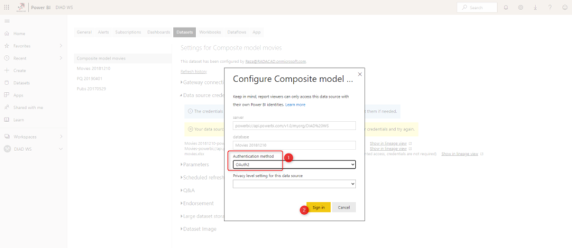Viewport: 572px width, 248px height.
Task: Open DIAD WS workspace icon
Action: (x=7, y=149)
